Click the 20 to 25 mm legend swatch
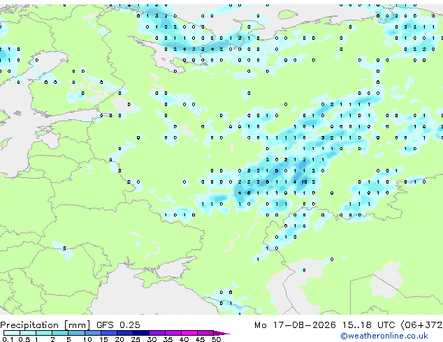Screen dimensions: 443x342 point(124,333)
